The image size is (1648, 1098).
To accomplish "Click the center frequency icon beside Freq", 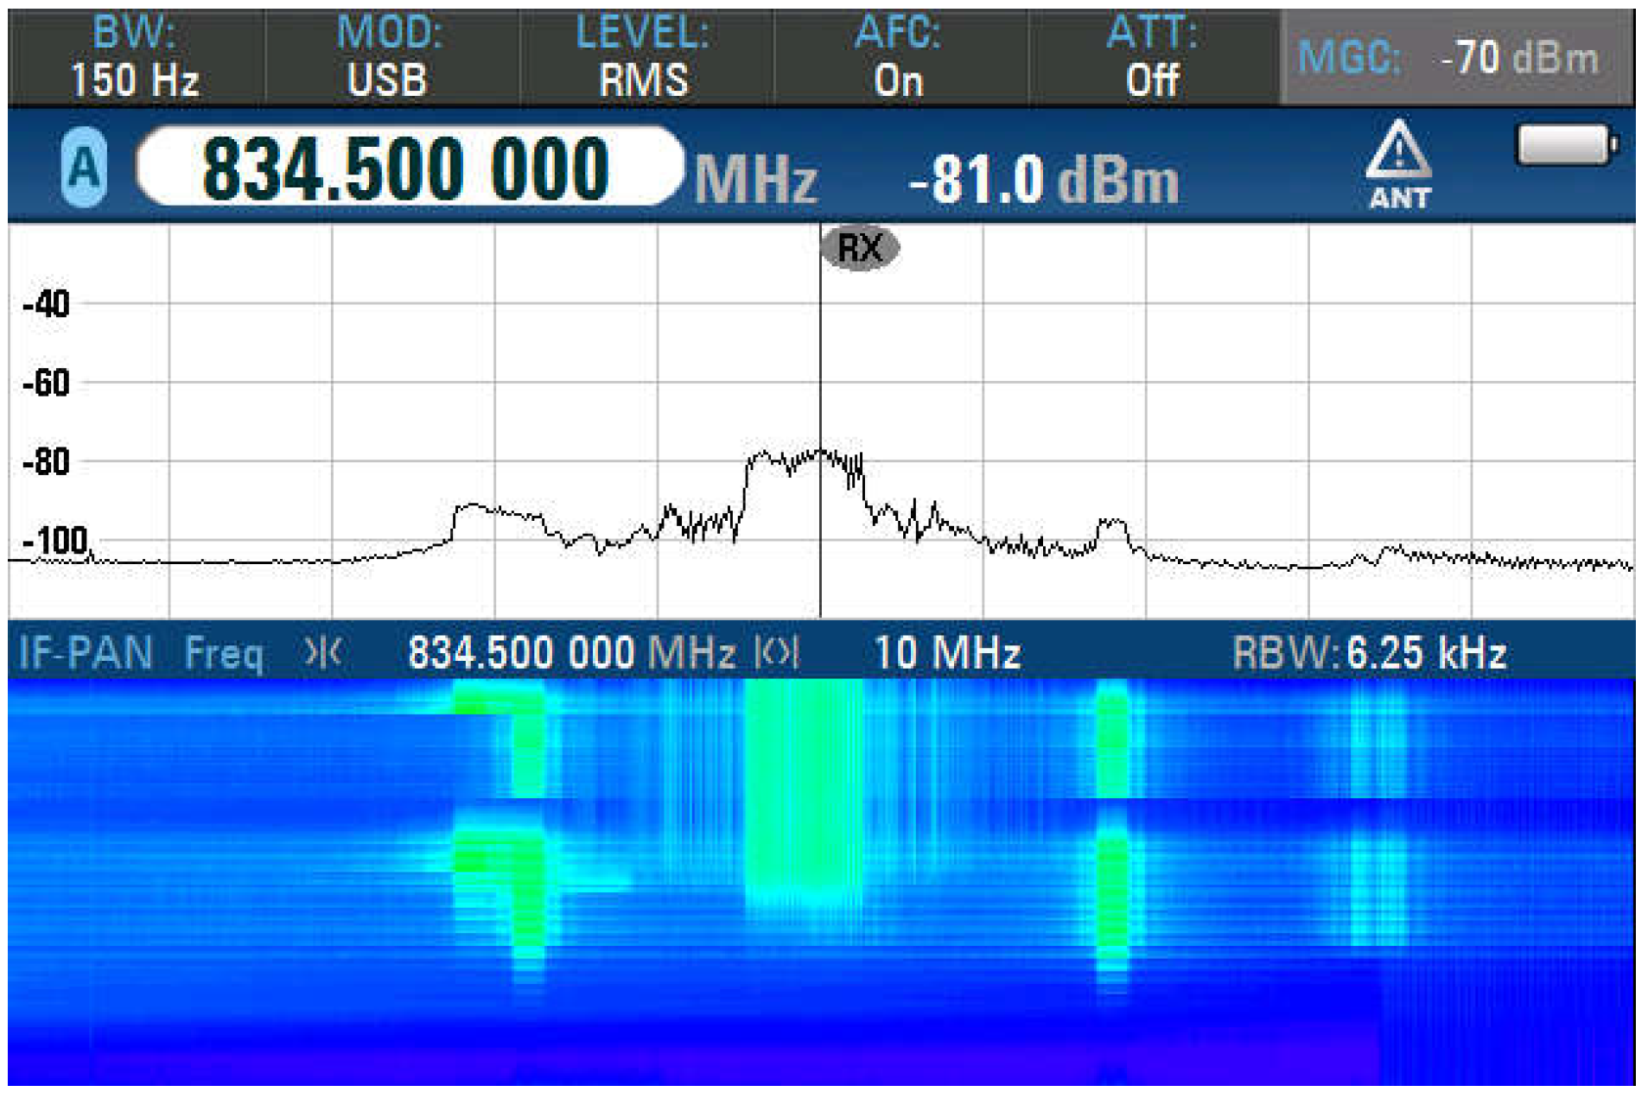I will [323, 652].
